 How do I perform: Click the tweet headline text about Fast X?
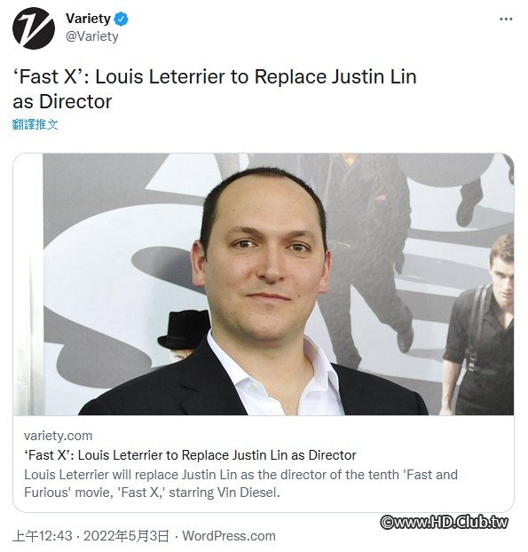pos(215,89)
